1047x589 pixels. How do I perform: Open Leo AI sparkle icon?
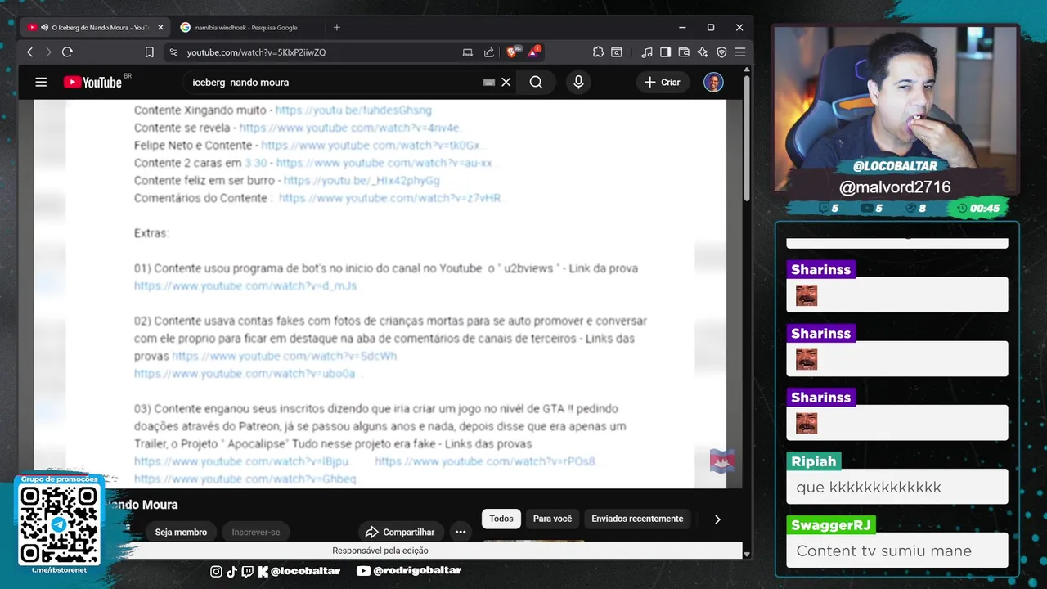pos(703,52)
